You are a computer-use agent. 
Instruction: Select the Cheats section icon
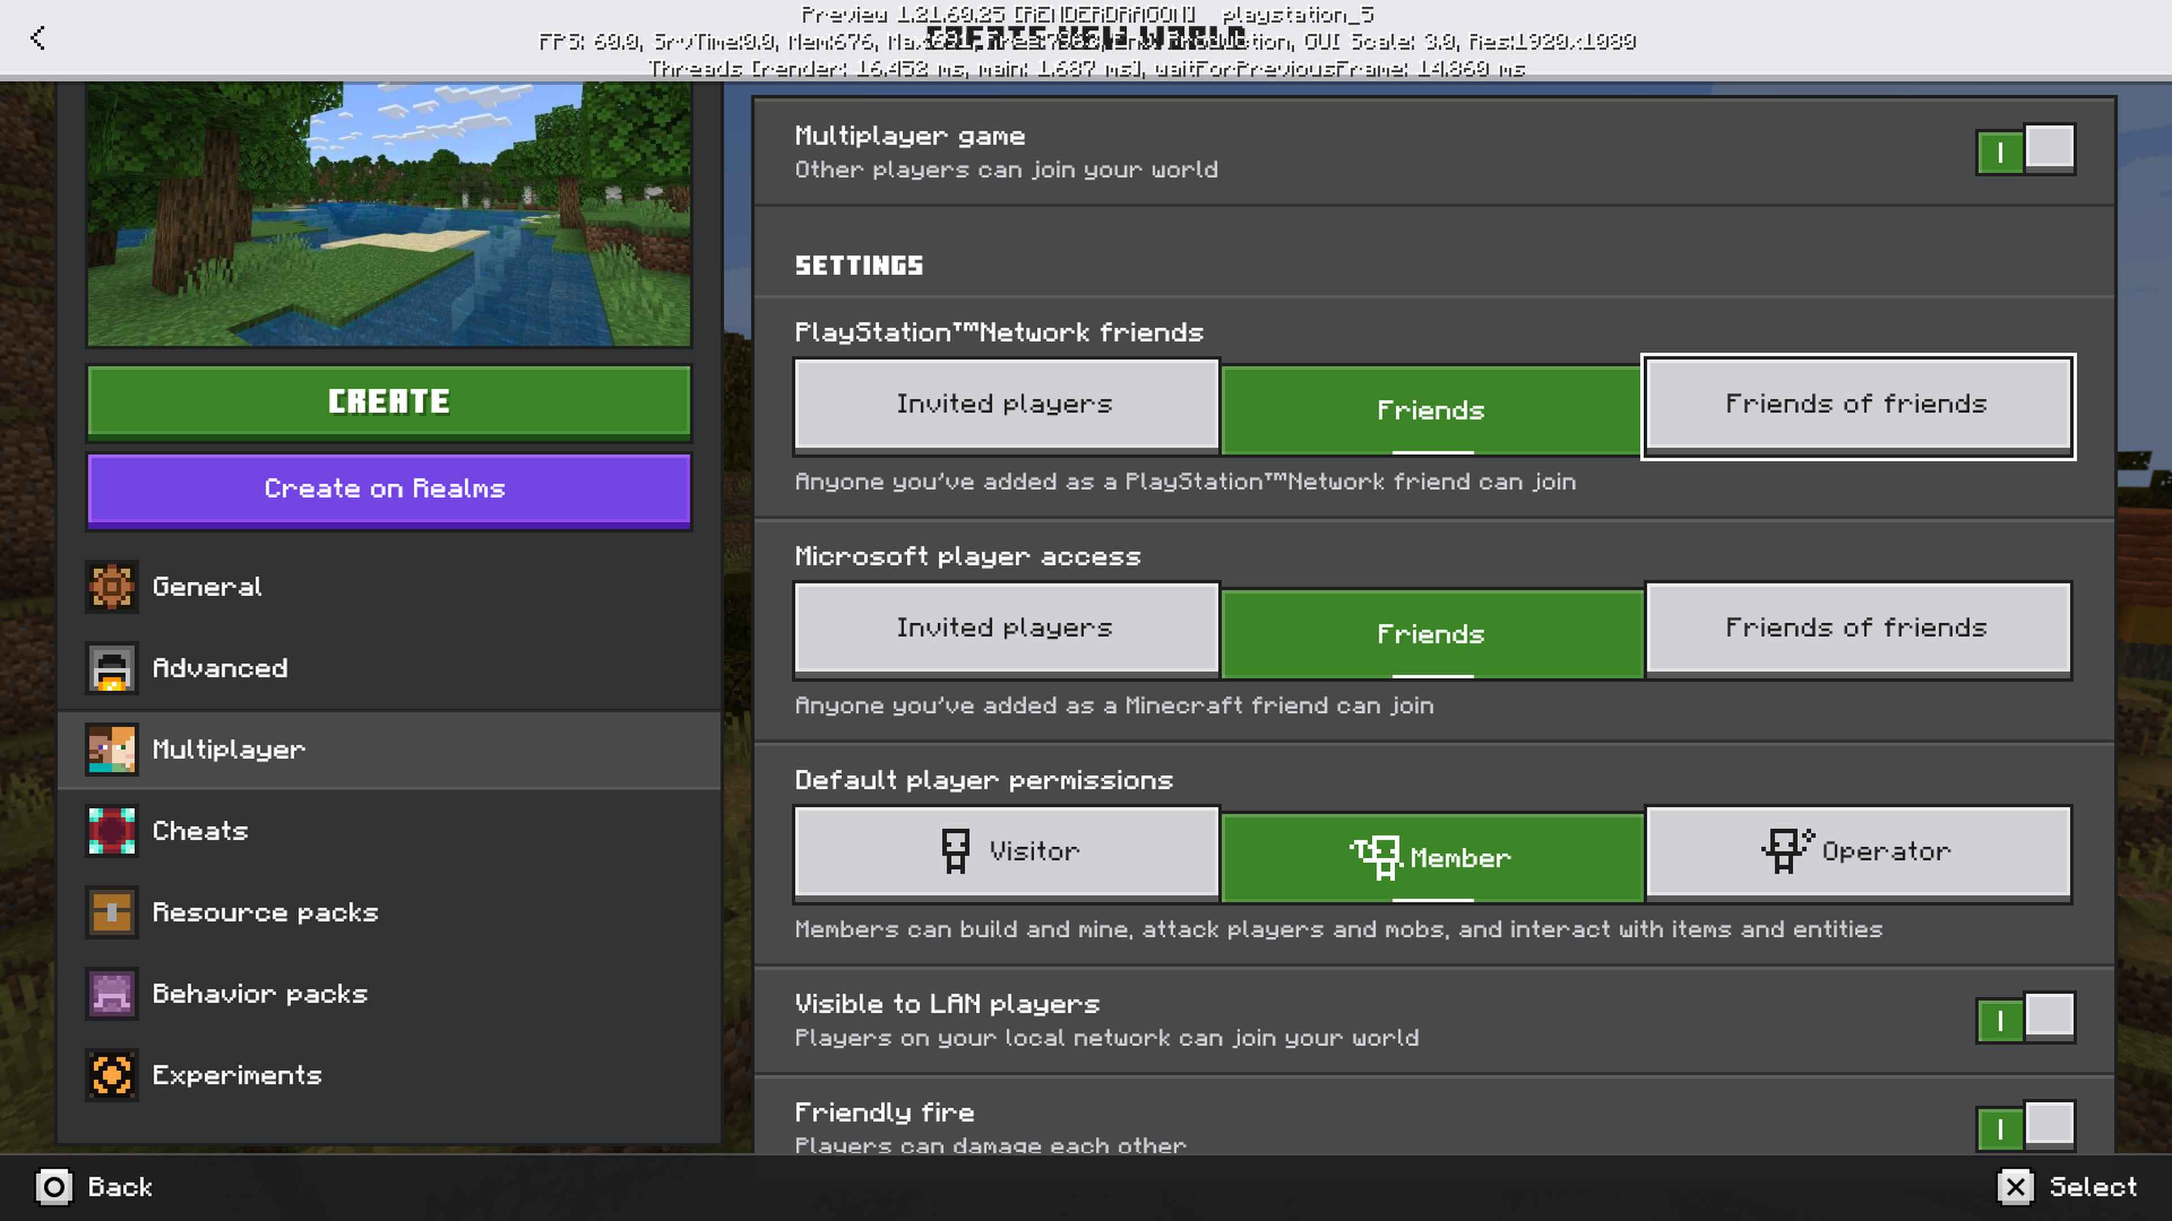(111, 831)
